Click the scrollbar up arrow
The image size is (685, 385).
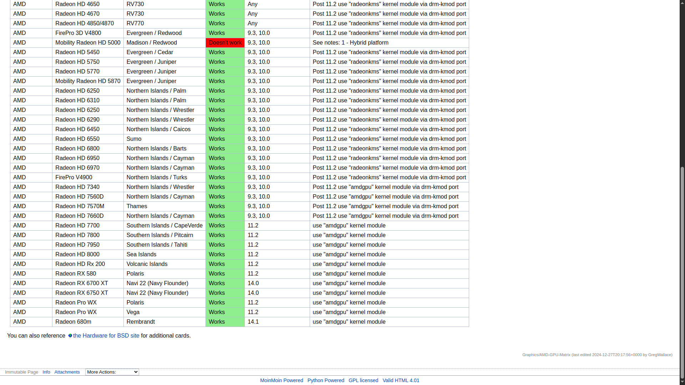[682, 3]
